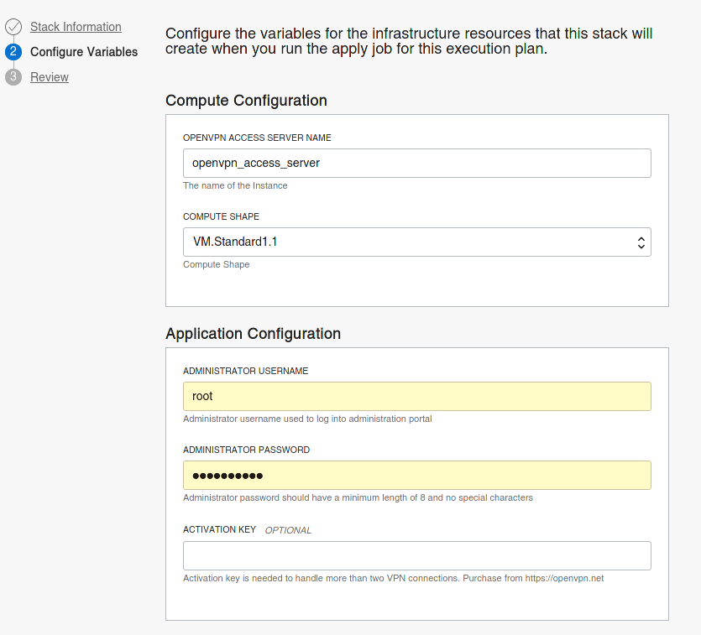
Task: Click into the Administrator Username field
Action: point(416,396)
